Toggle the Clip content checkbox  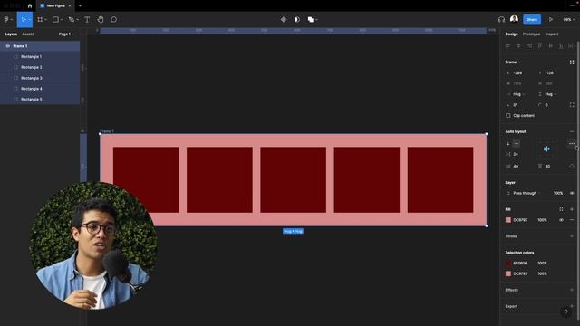click(x=508, y=116)
